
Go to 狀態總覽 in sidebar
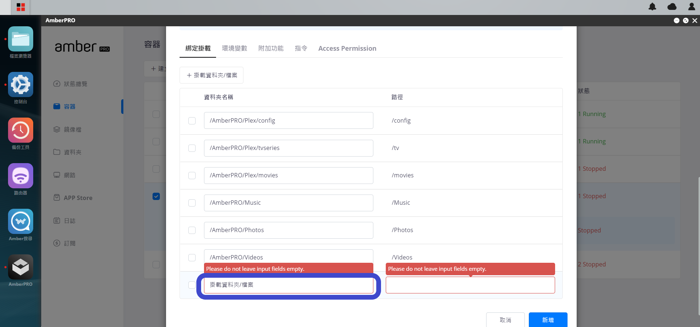pyautogui.click(x=70, y=84)
